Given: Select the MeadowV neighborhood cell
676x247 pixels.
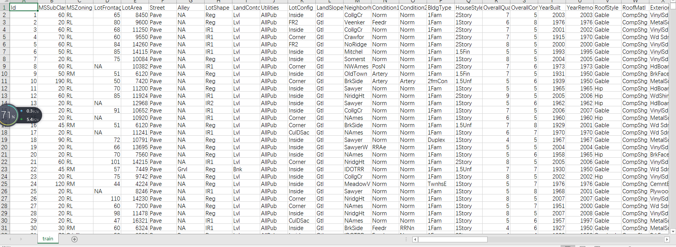Looking at the screenshot, I should (357, 184).
